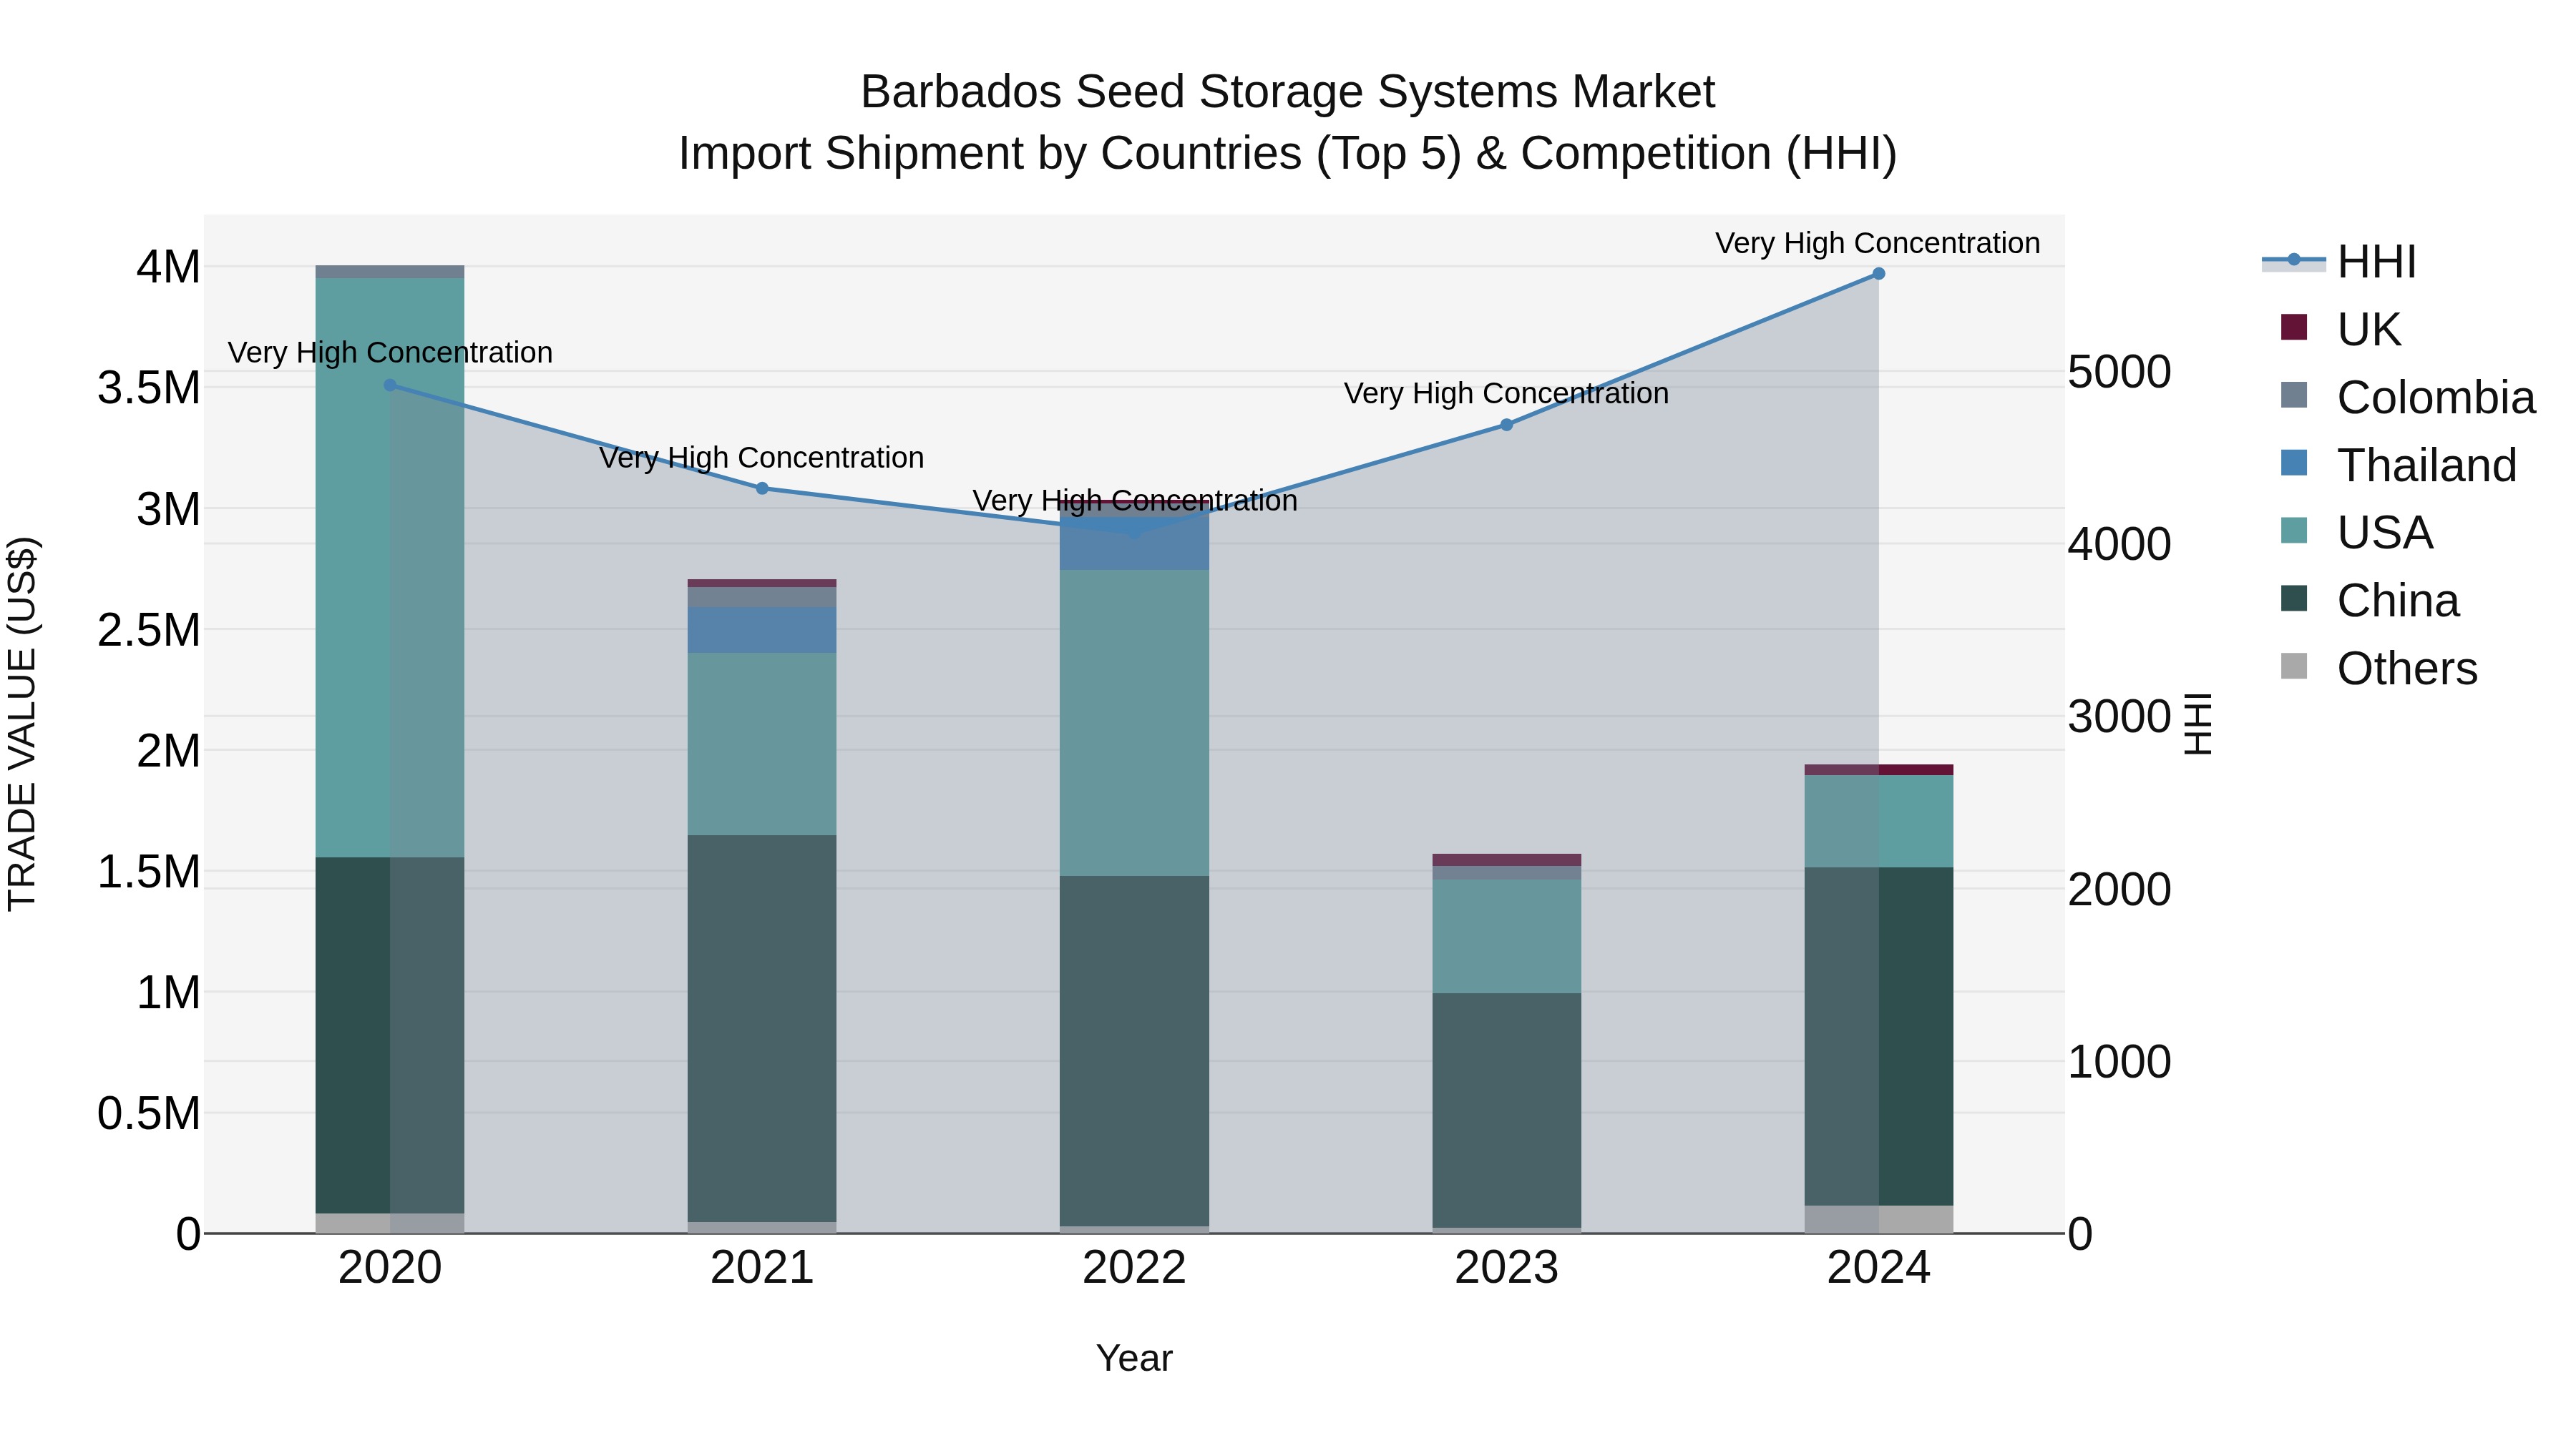Click the Thailand blue legend swatch

(2294, 463)
